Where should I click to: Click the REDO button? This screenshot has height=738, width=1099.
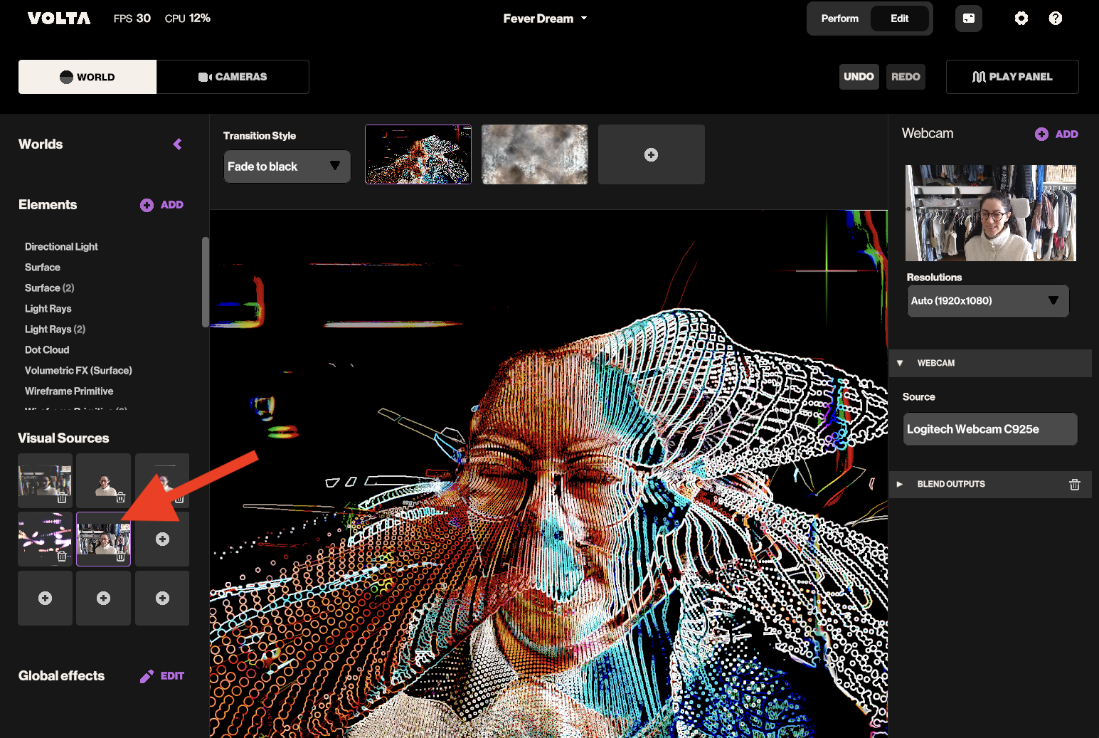(906, 77)
